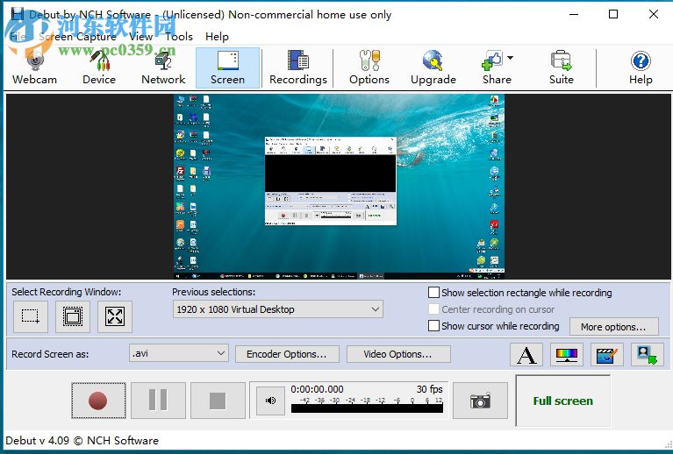
Task: Open the Tools menu
Action: click(x=179, y=37)
